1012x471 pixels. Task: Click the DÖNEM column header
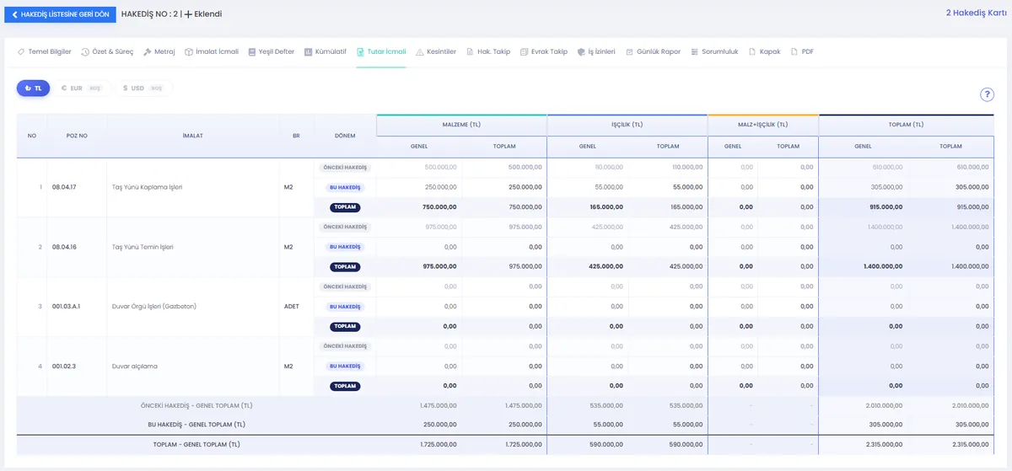click(345, 136)
